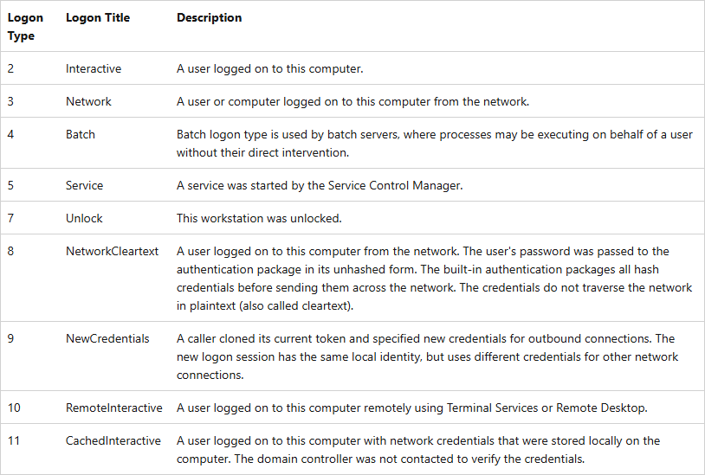Click the "Logon Title" column header
Viewport: 705px width, 475px height.
pos(98,18)
